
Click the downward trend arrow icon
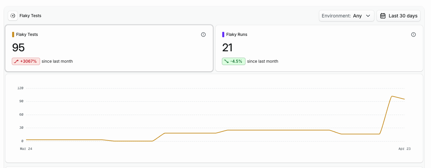(x=226, y=61)
